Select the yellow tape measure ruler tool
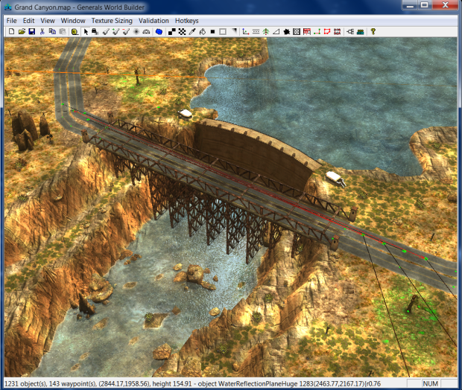 pyautogui.click(x=75, y=31)
